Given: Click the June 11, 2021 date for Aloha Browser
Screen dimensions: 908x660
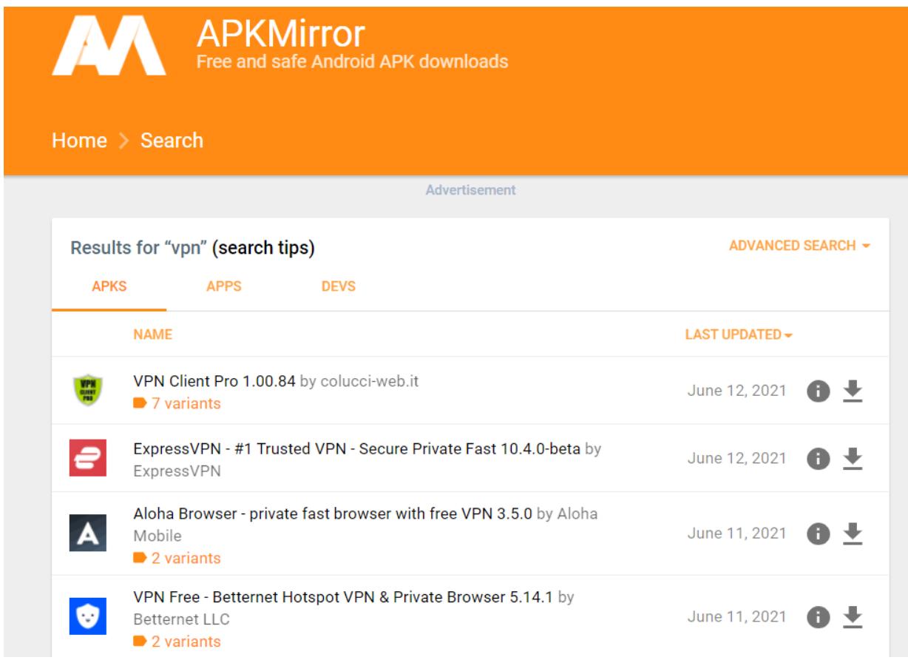Looking at the screenshot, I should pyautogui.click(x=736, y=533).
